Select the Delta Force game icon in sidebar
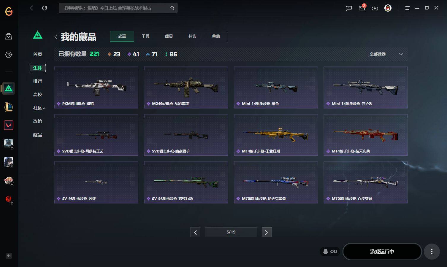Image resolution: width=447 pixels, height=267 pixels. point(9,88)
